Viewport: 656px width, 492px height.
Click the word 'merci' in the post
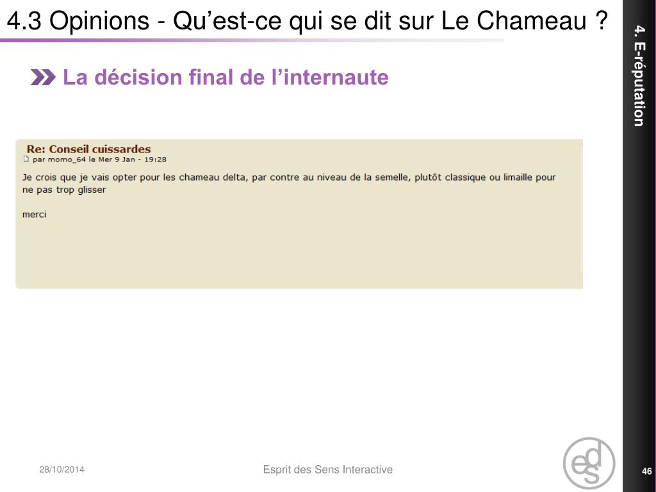point(35,214)
